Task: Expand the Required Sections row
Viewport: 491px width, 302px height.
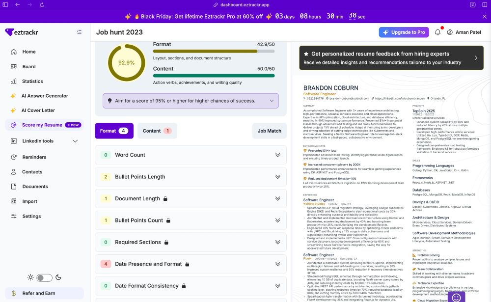Action: pyautogui.click(x=191, y=242)
